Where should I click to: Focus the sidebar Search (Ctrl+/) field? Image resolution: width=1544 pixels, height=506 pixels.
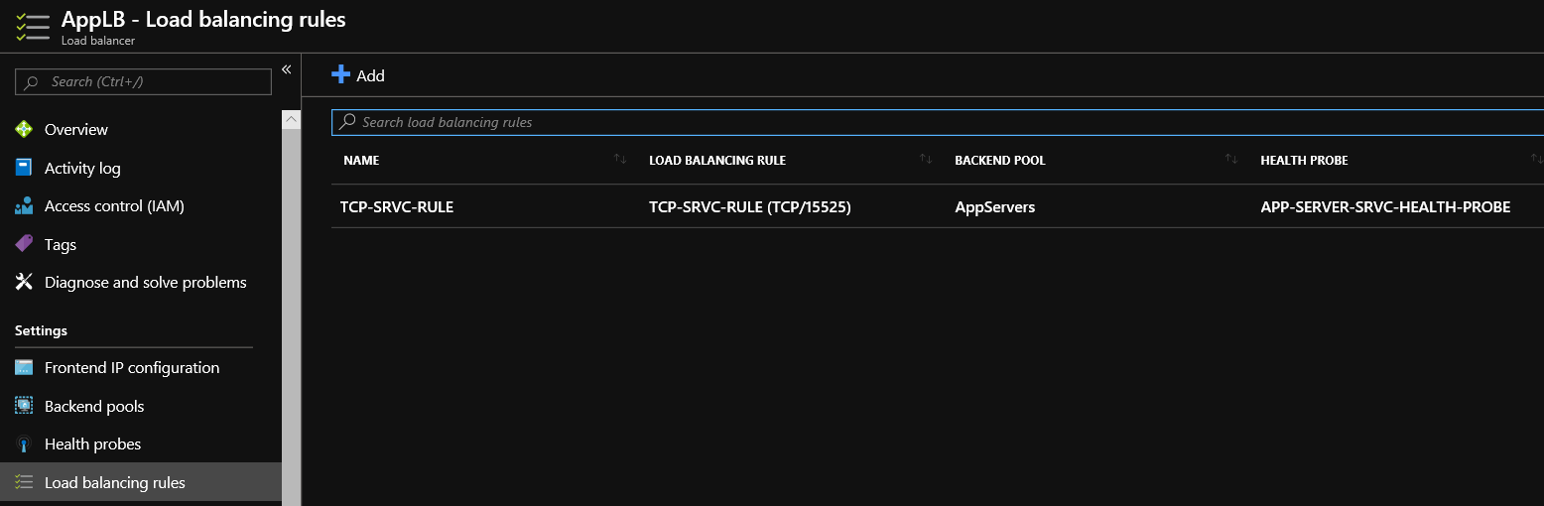[x=143, y=82]
